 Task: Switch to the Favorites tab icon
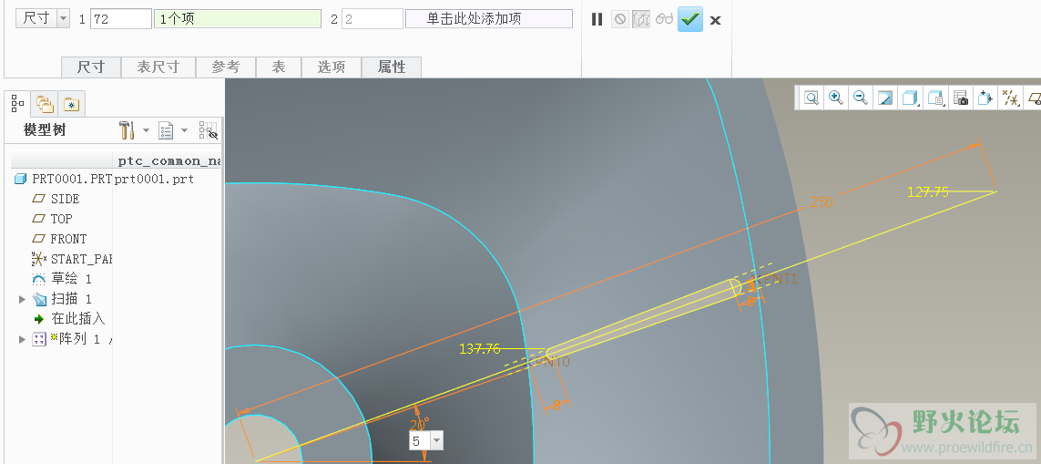click(x=71, y=104)
